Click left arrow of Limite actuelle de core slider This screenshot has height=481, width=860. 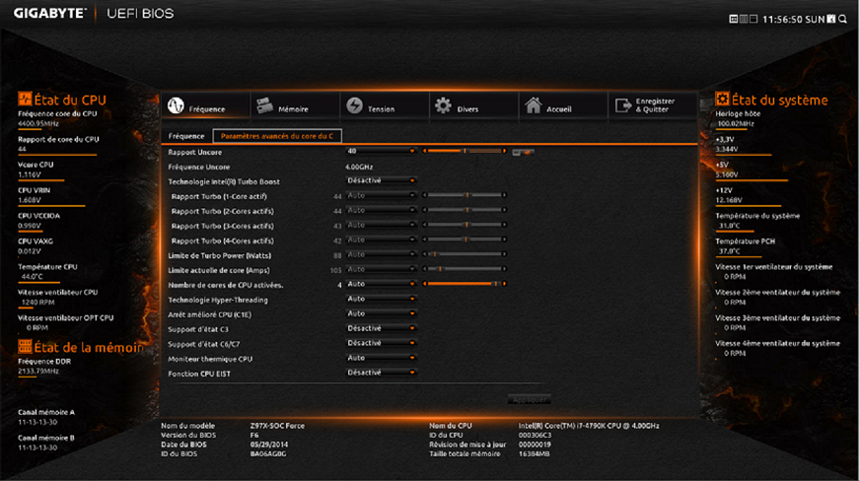[x=424, y=269]
